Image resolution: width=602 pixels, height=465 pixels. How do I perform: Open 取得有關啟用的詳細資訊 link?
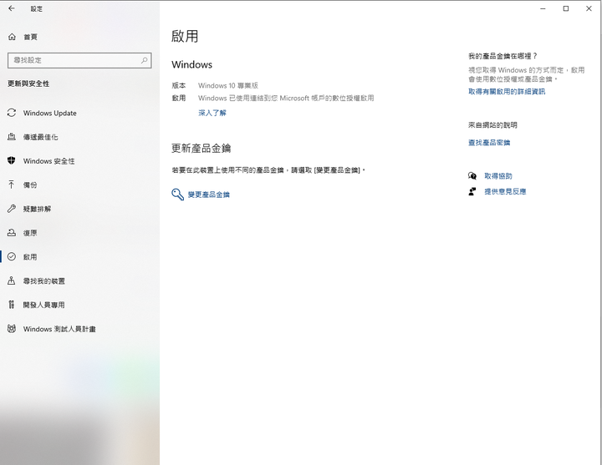507,91
